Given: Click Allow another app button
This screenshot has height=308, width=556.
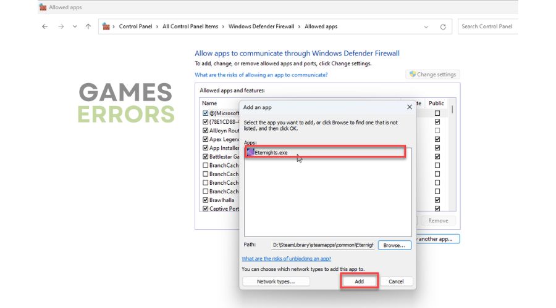Looking at the screenshot, I should (438, 239).
